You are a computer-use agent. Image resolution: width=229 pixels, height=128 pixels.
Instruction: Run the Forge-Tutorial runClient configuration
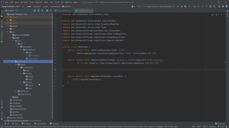pyautogui.click(x=178, y=6)
